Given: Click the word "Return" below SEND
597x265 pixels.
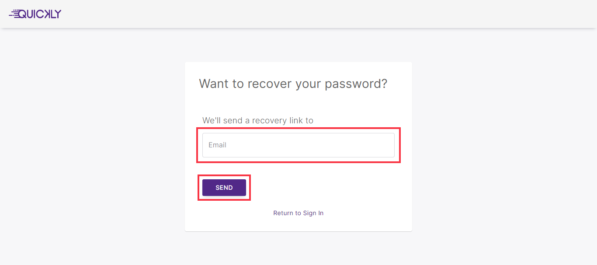Looking at the screenshot, I should tap(283, 213).
